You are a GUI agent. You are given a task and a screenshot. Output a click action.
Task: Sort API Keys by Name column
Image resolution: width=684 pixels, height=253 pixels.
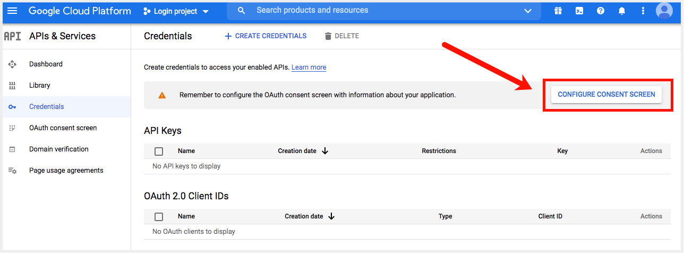(x=186, y=151)
